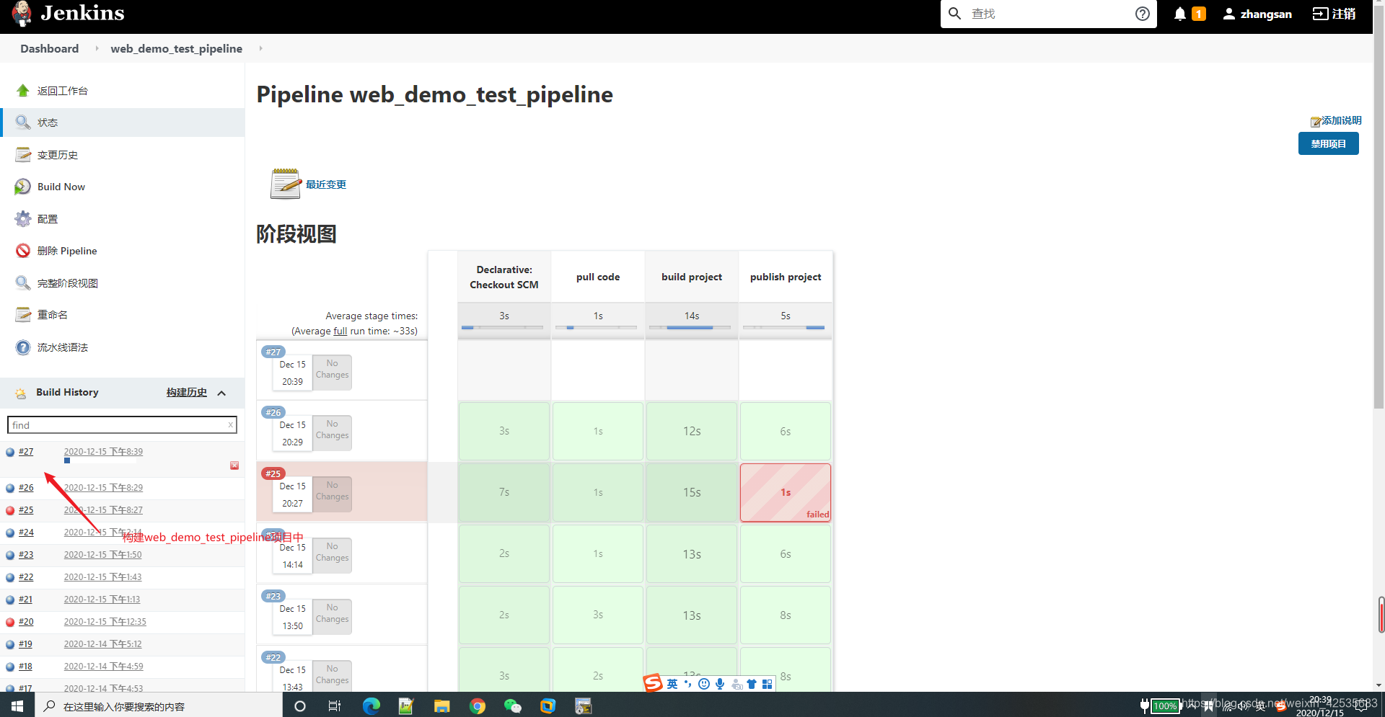
Task: Open failed publish project stage of #25
Action: pyautogui.click(x=786, y=492)
